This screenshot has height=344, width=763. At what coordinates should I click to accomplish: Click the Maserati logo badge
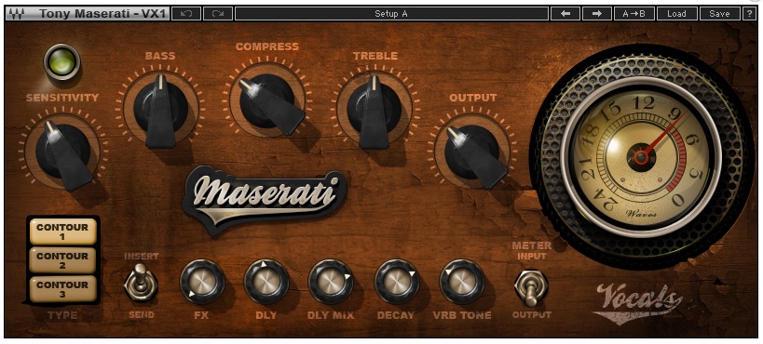pyautogui.click(x=265, y=199)
